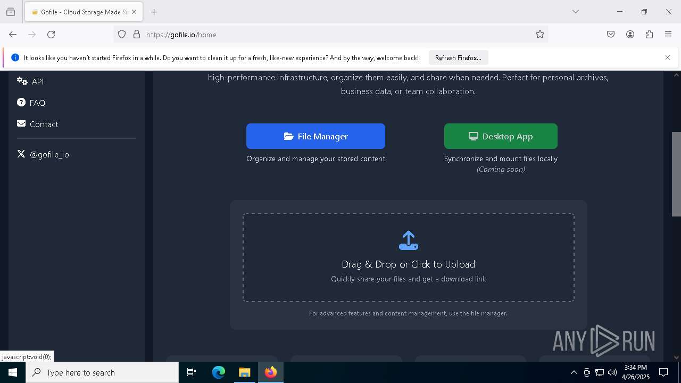Screen dimensions: 681x383
Task: Open the Action Center notifications icon
Action: [x=663, y=372]
